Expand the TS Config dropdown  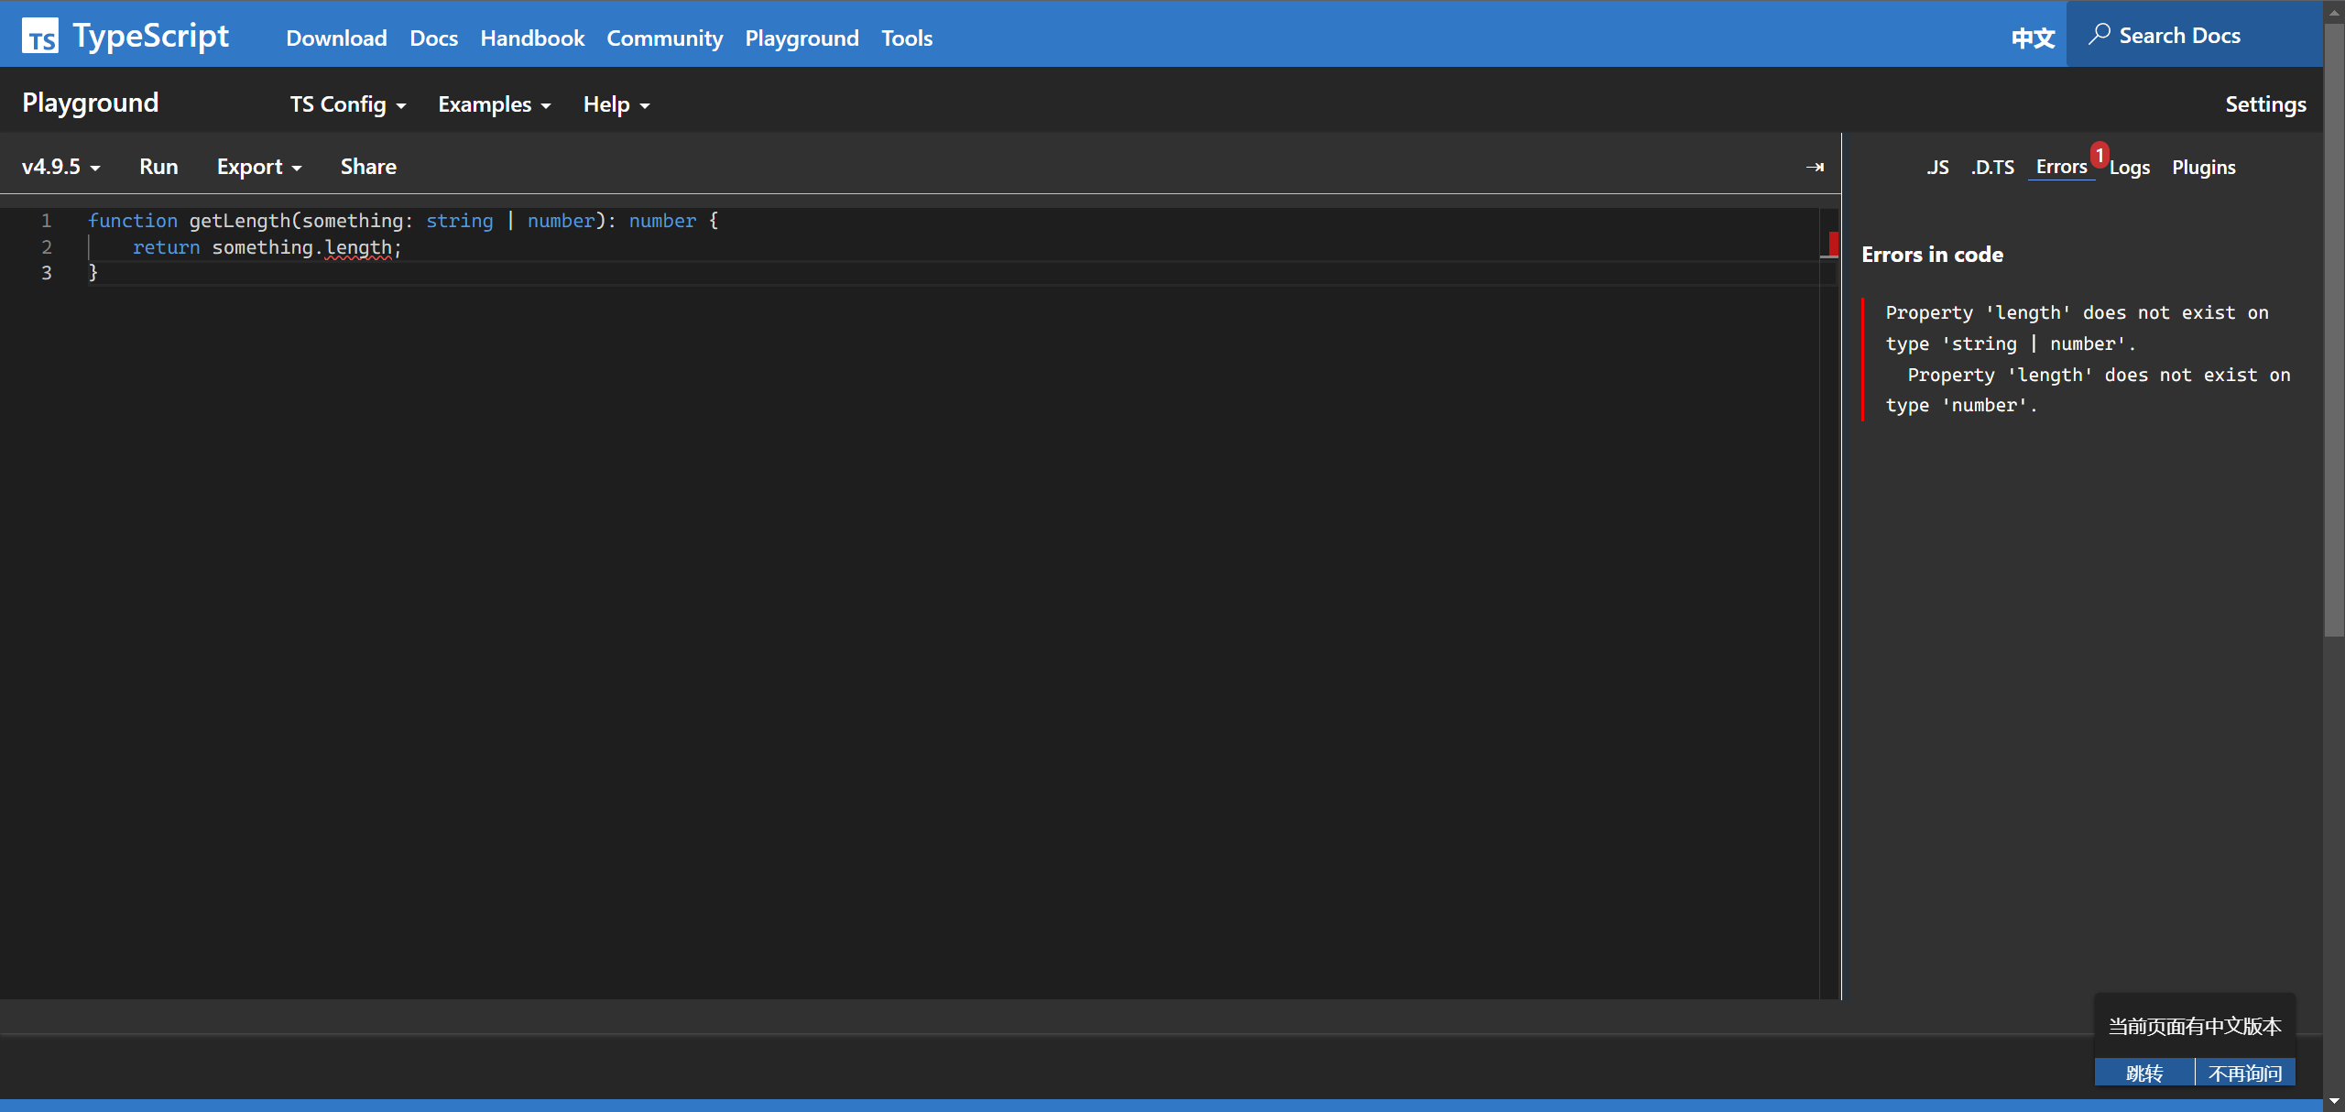click(348, 104)
